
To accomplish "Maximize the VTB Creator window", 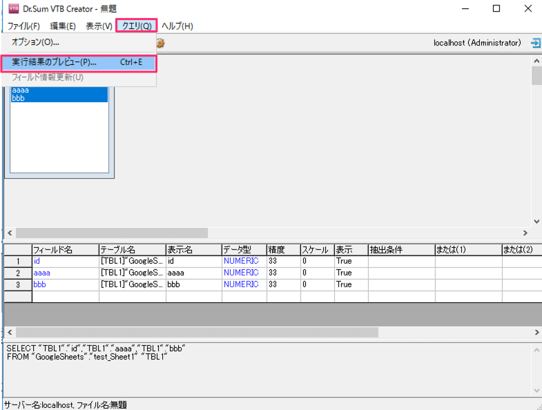I will pyautogui.click(x=496, y=8).
